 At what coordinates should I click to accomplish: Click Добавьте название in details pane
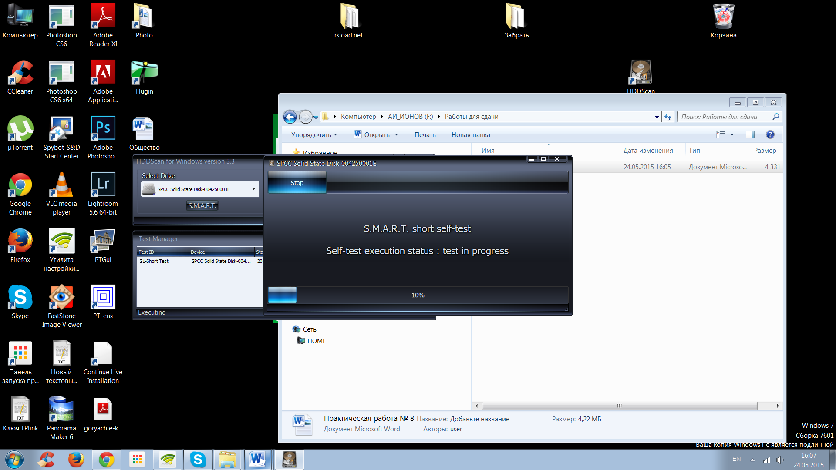pyautogui.click(x=480, y=419)
